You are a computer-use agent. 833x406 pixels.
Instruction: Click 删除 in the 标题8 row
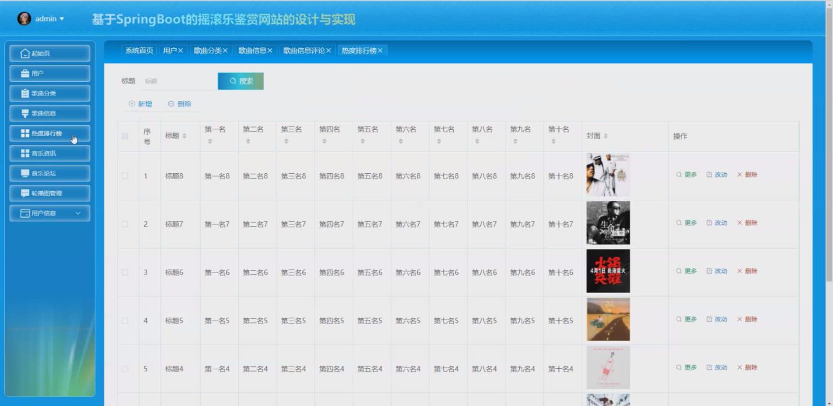pyautogui.click(x=747, y=175)
